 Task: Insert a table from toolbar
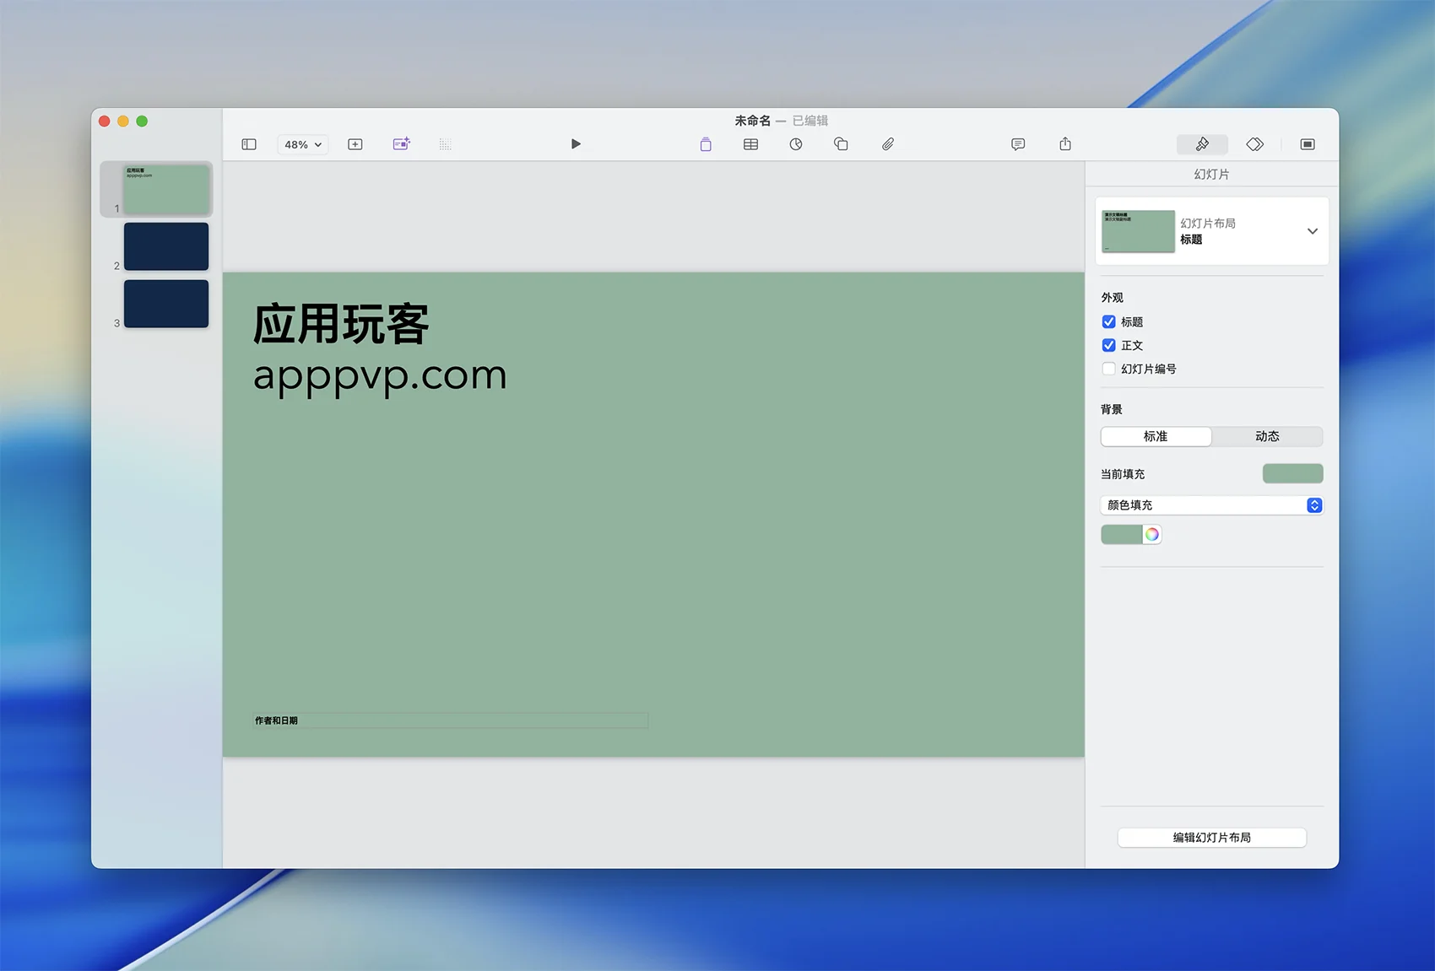[x=750, y=144]
